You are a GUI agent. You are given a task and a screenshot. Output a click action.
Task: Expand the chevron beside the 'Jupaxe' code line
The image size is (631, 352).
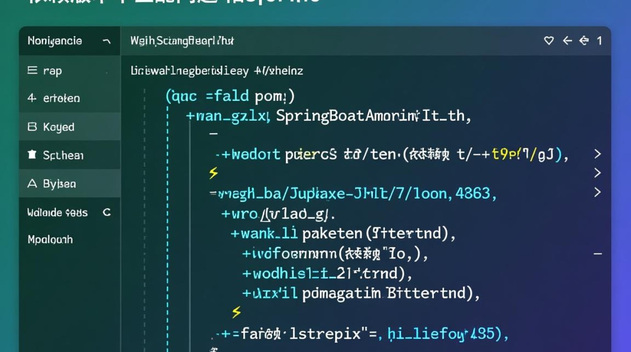coord(598,192)
